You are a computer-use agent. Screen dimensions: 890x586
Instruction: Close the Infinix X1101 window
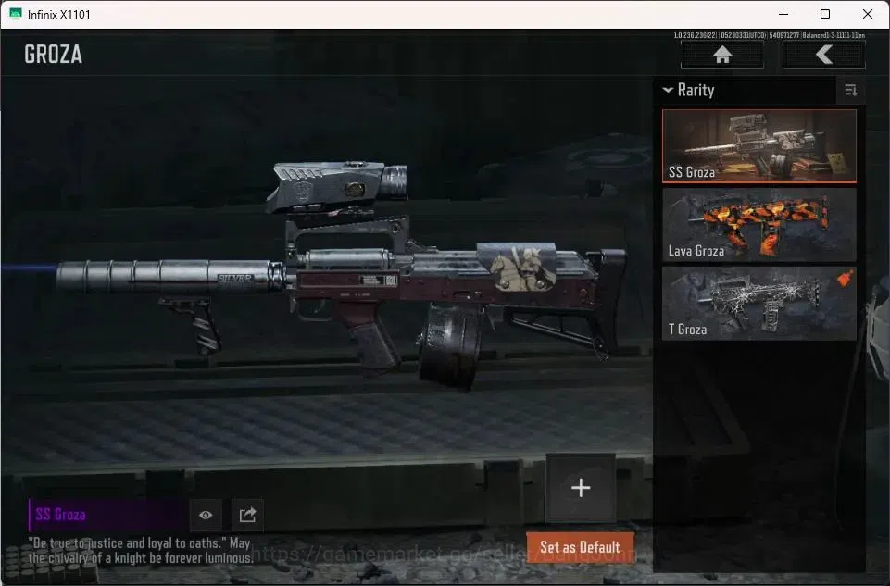pyautogui.click(x=867, y=14)
